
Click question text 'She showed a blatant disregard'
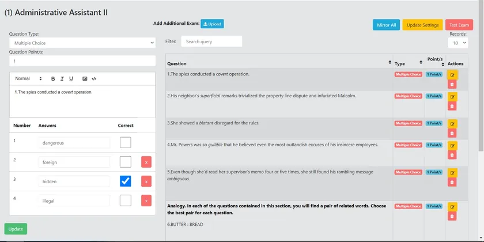tap(213, 123)
